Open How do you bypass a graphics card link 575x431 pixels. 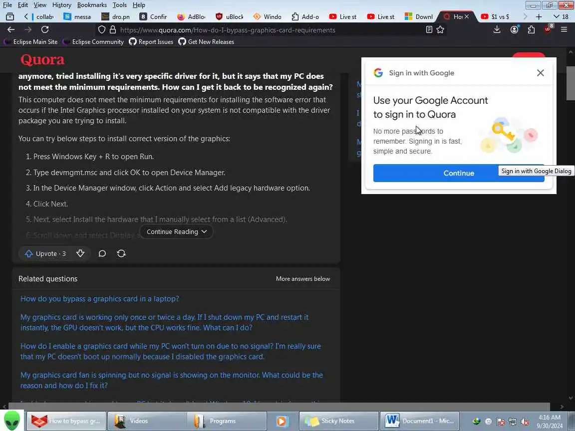(x=100, y=299)
